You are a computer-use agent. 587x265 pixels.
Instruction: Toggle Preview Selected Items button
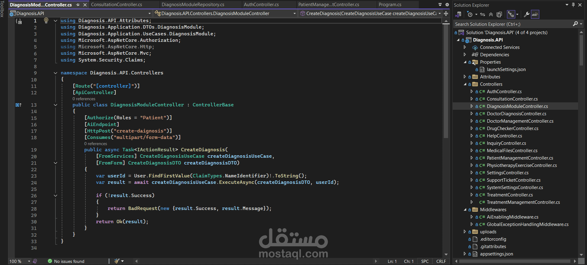click(x=535, y=14)
